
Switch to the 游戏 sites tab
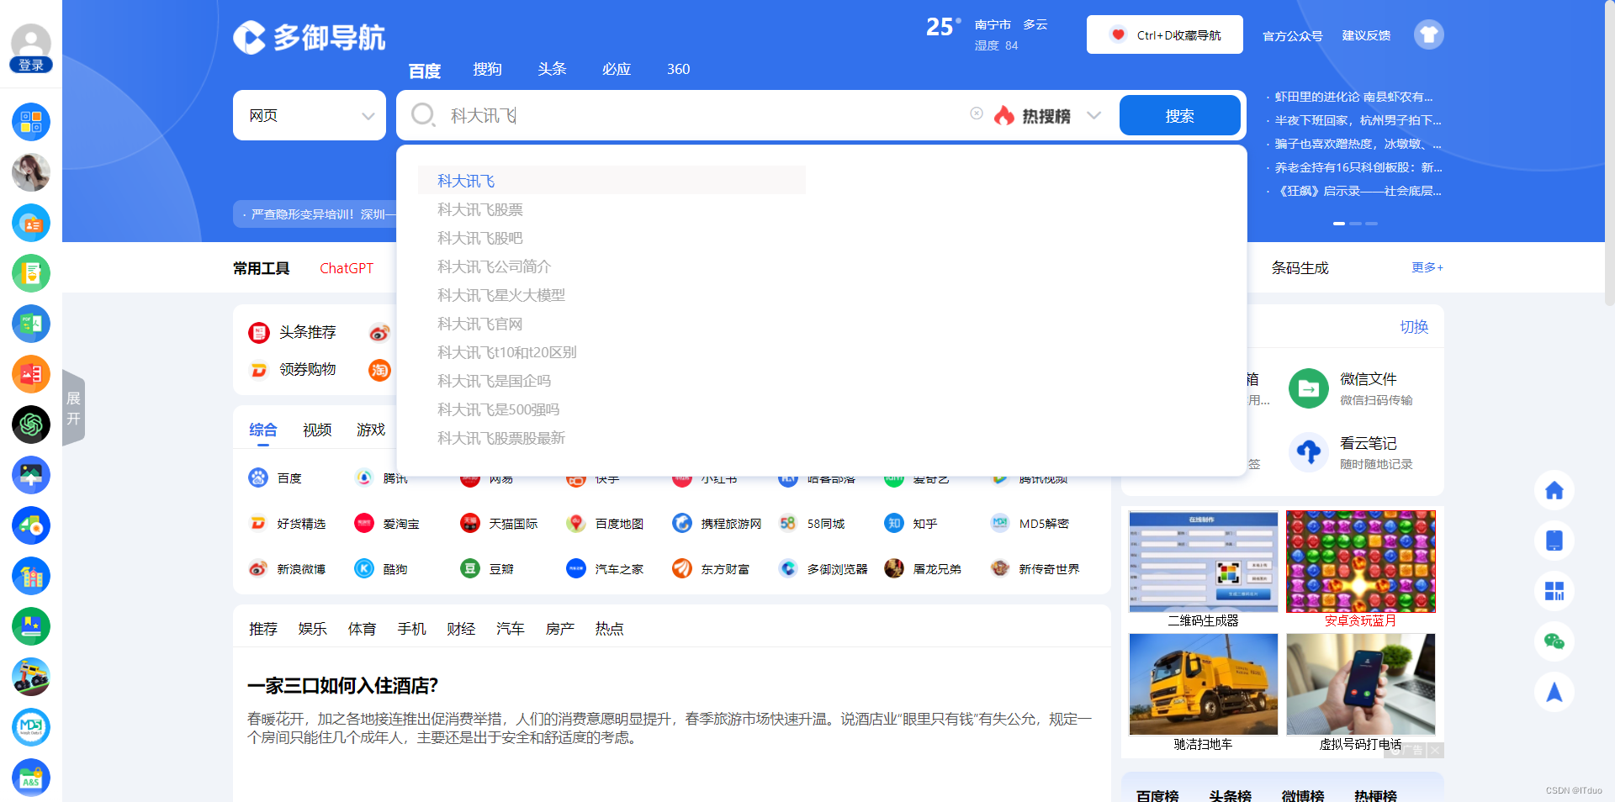coord(371,430)
